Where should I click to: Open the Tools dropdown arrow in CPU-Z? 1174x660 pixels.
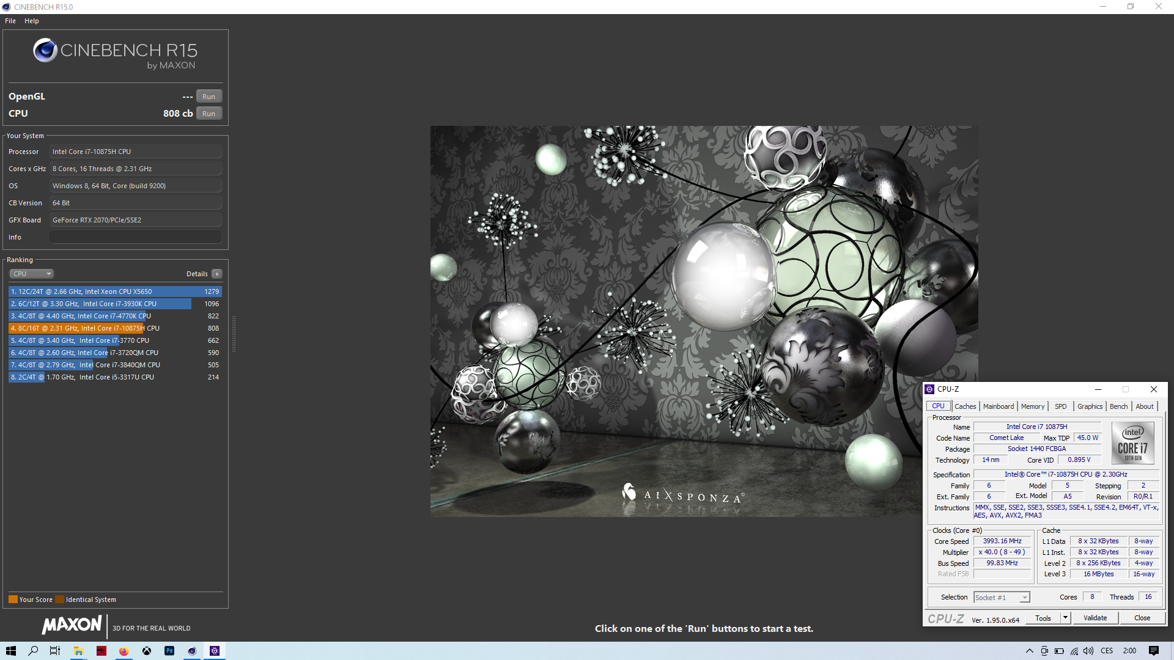pos(1065,618)
